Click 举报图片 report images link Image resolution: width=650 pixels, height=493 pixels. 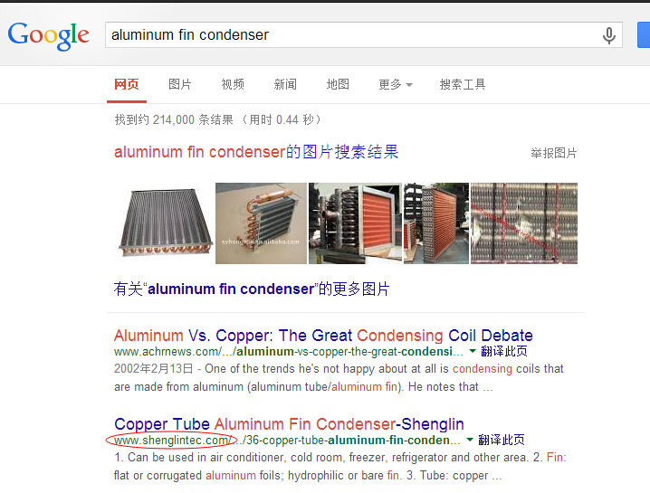[554, 153]
